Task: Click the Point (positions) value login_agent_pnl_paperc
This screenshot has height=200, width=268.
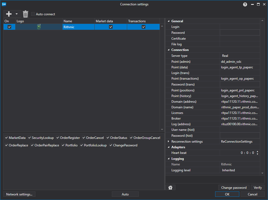Action: click(x=238, y=90)
